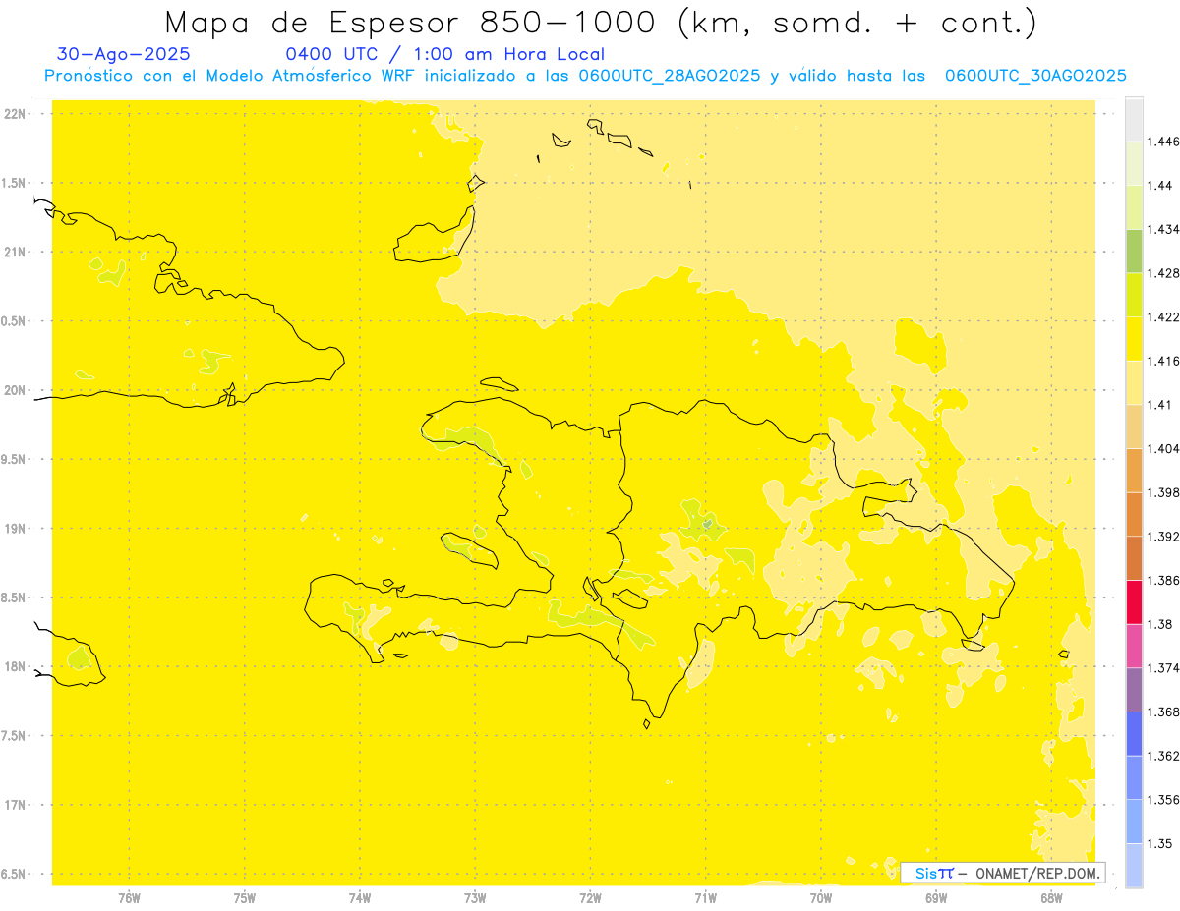Screen dimensions: 1180x911
Task: Click the "76W" longitude label
Action: click(129, 898)
